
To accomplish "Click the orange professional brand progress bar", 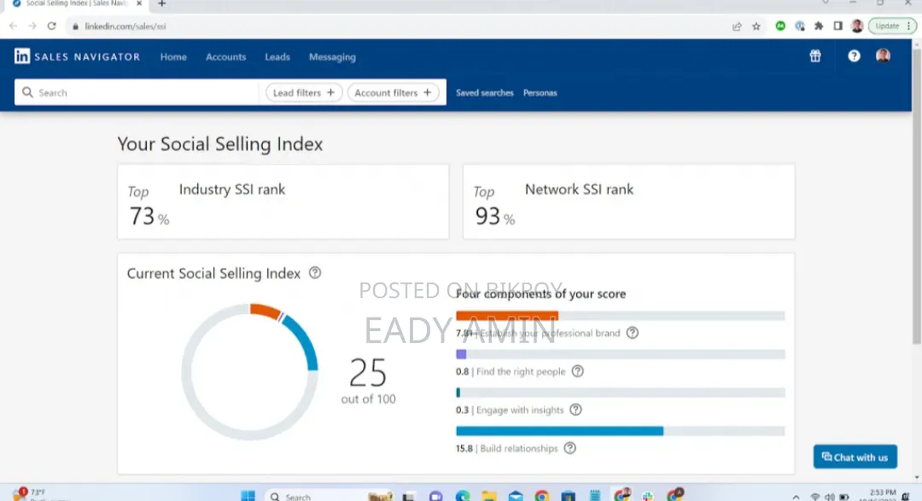I will [x=507, y=316].
